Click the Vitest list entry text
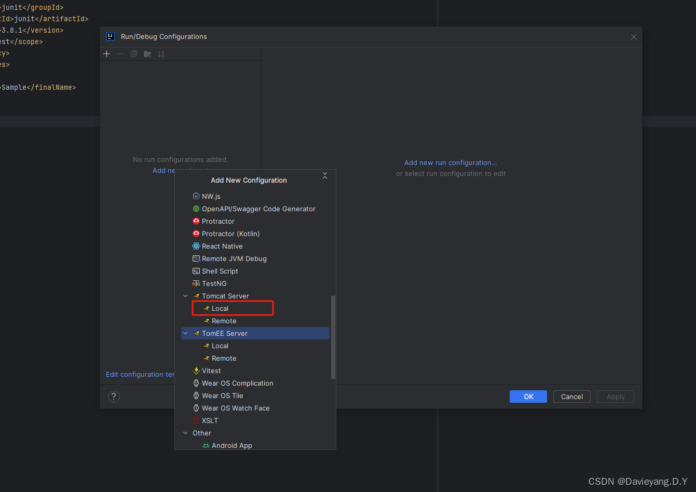The height and width of the screenshot is (492, 696). click(x=211, y=371)
